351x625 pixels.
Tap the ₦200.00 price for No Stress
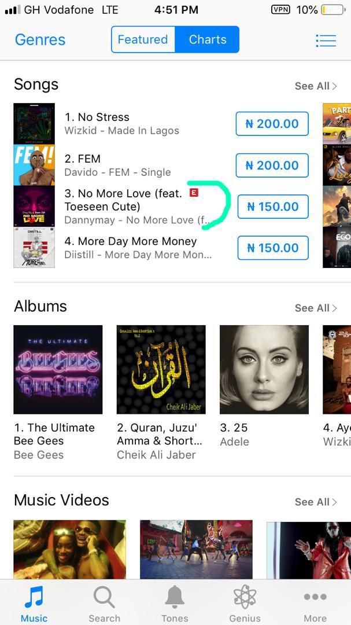pyautogui.click(x=272, y=124)
